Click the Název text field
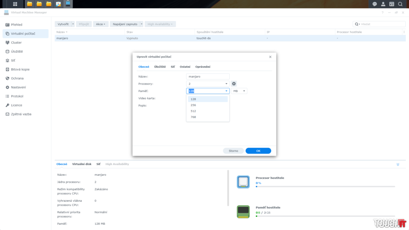Screen dimensions: 409x230 coord(208,76)
